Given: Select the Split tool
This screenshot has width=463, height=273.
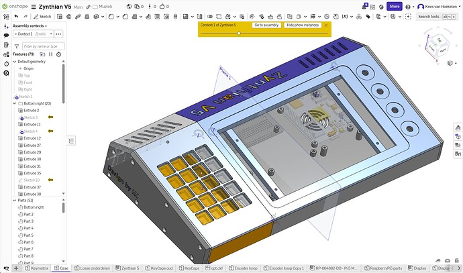Looking at the screenshot, I should click(x=219, y=17).
